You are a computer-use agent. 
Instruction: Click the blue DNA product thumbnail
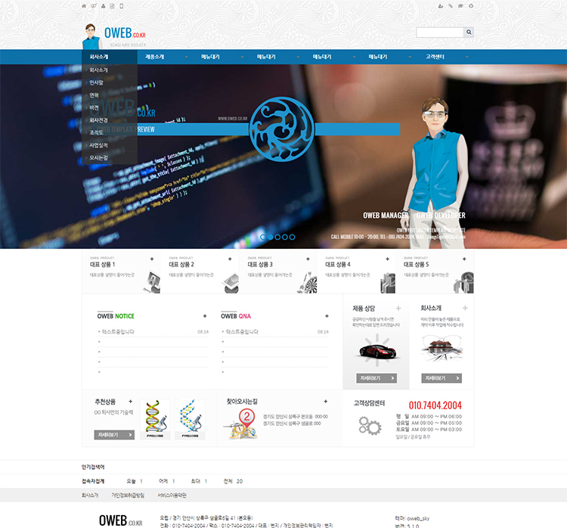tap(190, 419)
